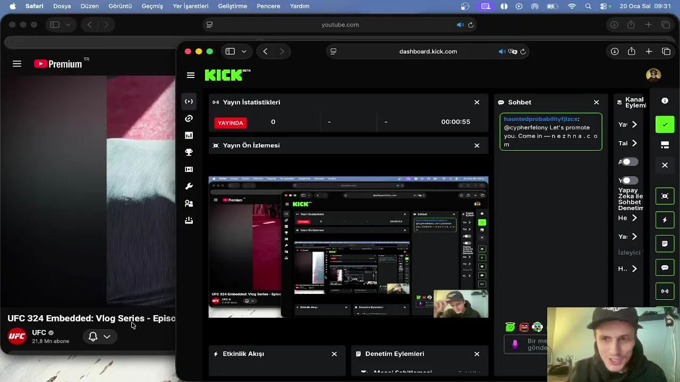The width and height of the screenshot is (680, 382).
Task: Reload the dashboard.kick.com page
Action: point(523,51)
